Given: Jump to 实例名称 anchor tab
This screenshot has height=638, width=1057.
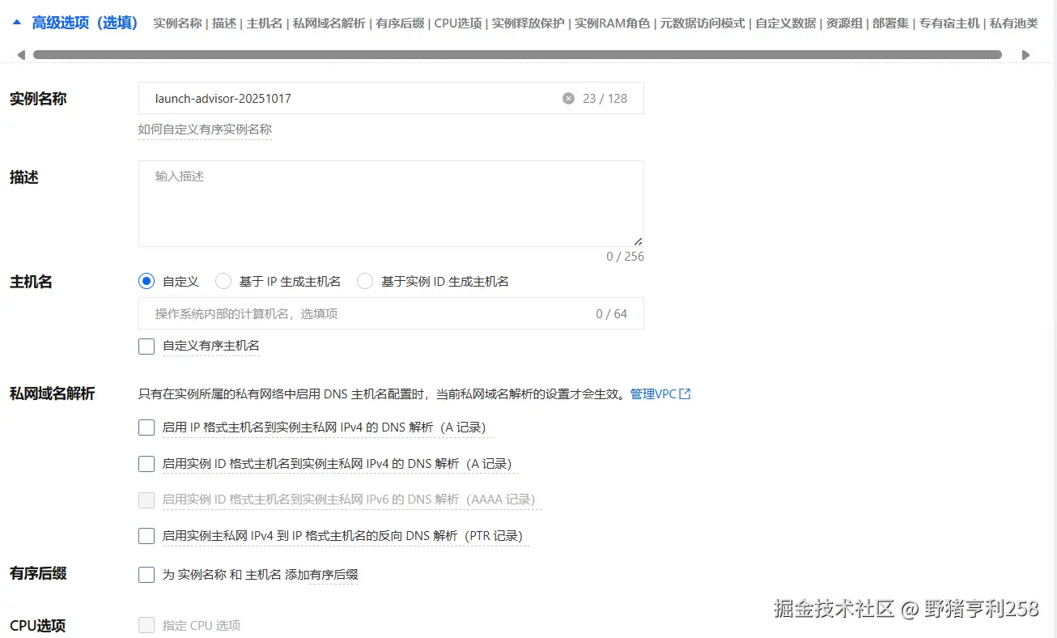Looking at the screenshot, I should click(177, 23).
